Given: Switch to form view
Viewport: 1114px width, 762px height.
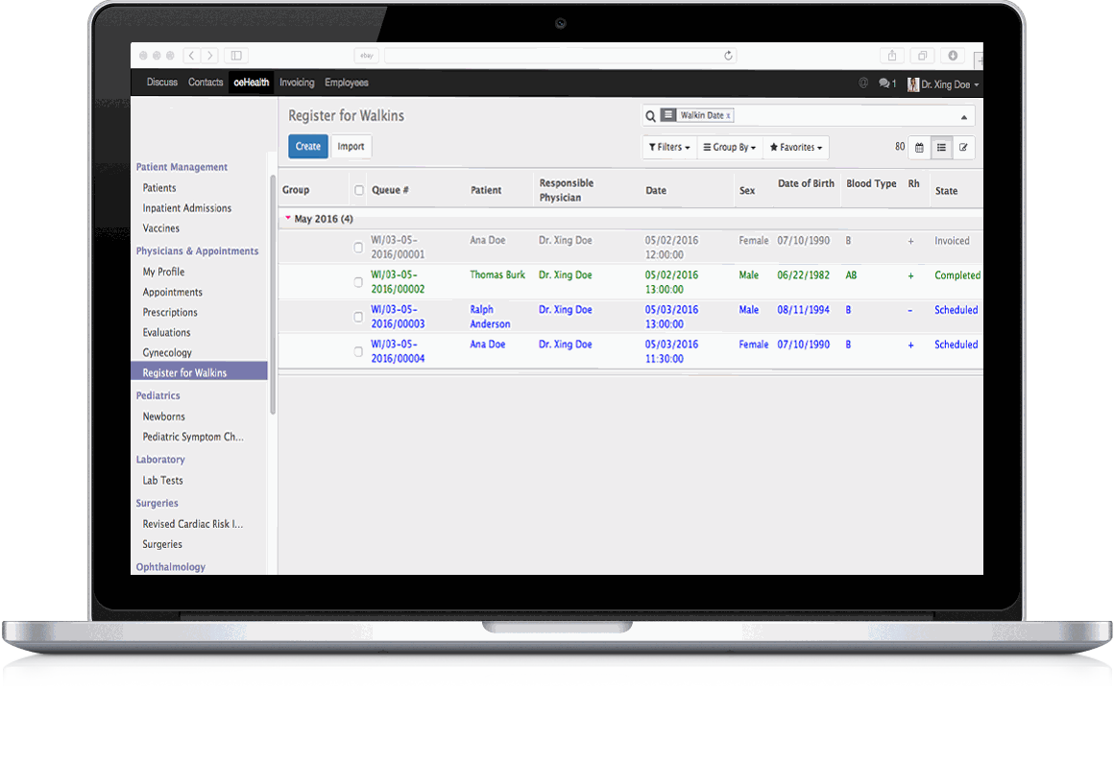Looking at the screenshot, I should point(963,148).
